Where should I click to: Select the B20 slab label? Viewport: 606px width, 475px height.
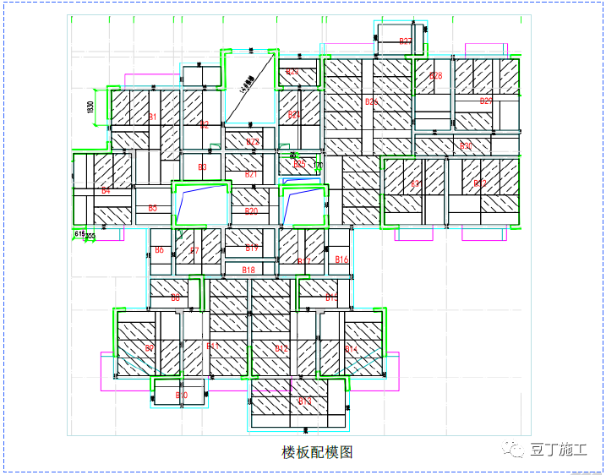click(251, 211)
